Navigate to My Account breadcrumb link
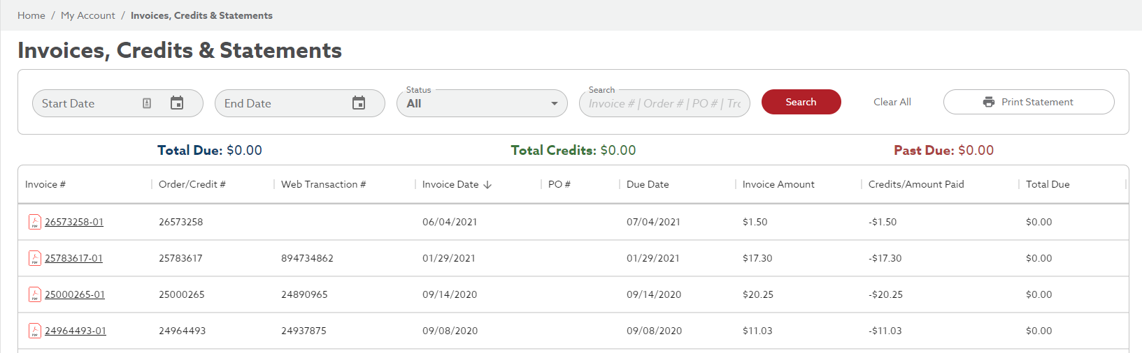This screenshot has width=1142, height=353. click(88, 15)
